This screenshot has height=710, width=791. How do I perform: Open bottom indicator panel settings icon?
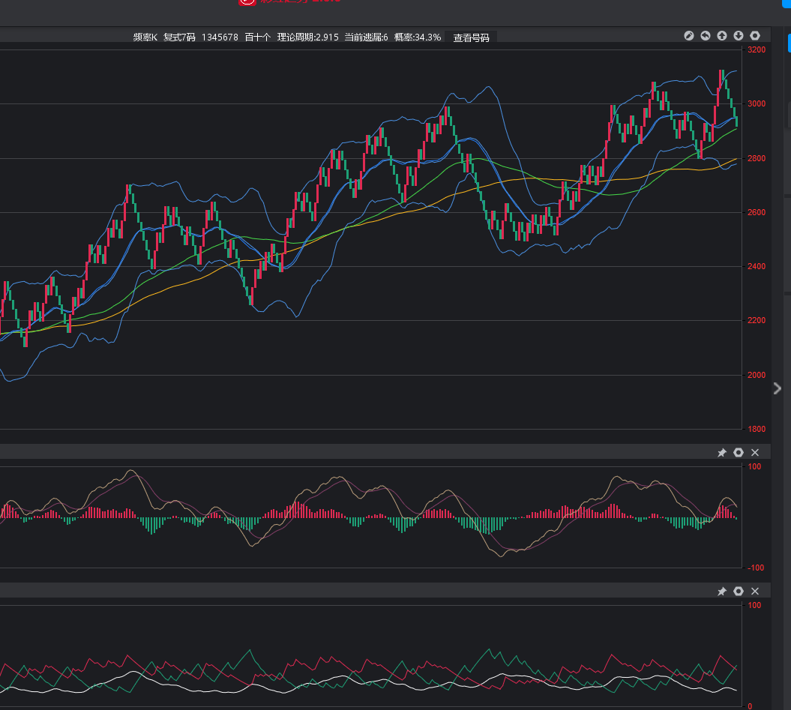tap(739, 592)
